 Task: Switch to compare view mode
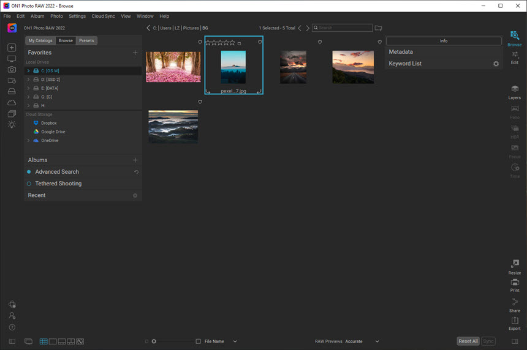71,341
